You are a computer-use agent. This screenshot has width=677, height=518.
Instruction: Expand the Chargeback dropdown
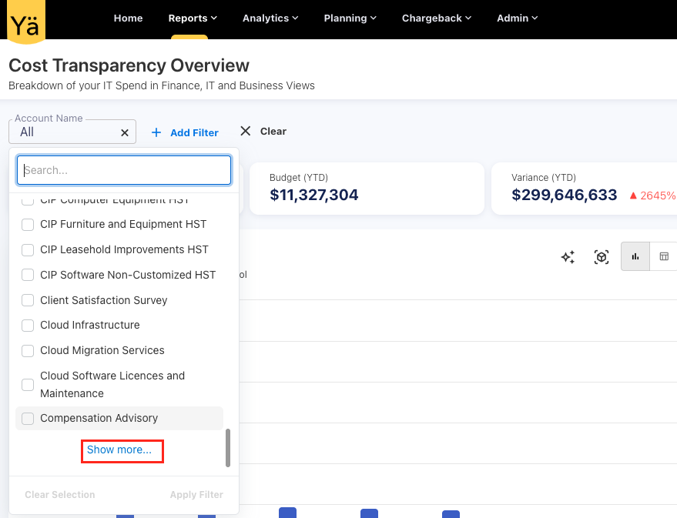(437, 18)
